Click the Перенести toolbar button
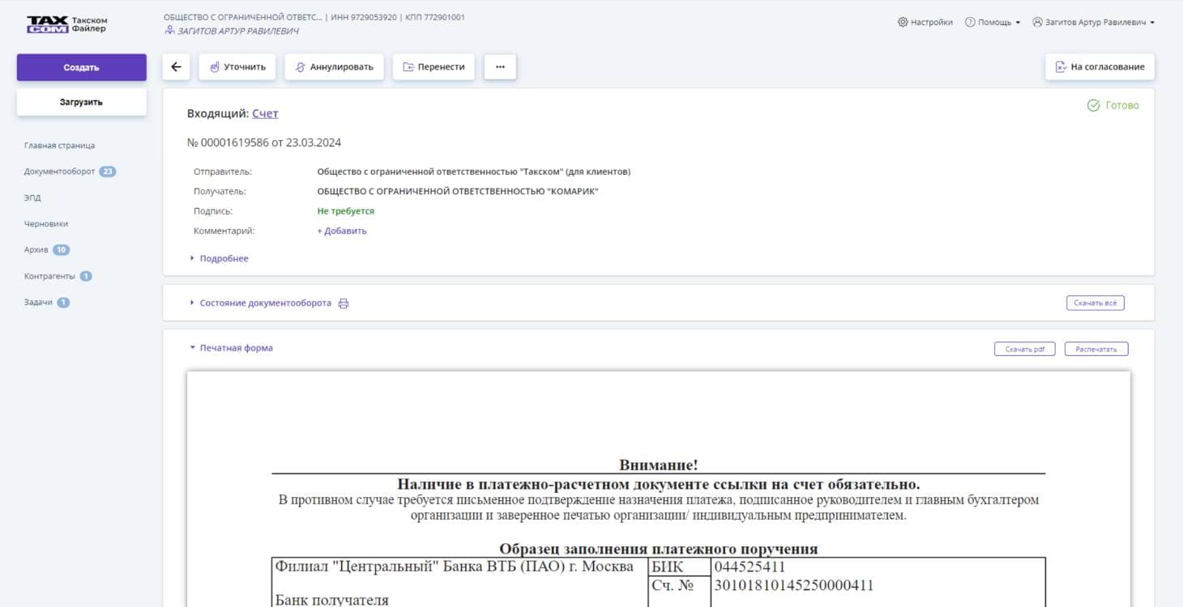The width and height of the screenshot is (1183, 607). coord(433,67)
